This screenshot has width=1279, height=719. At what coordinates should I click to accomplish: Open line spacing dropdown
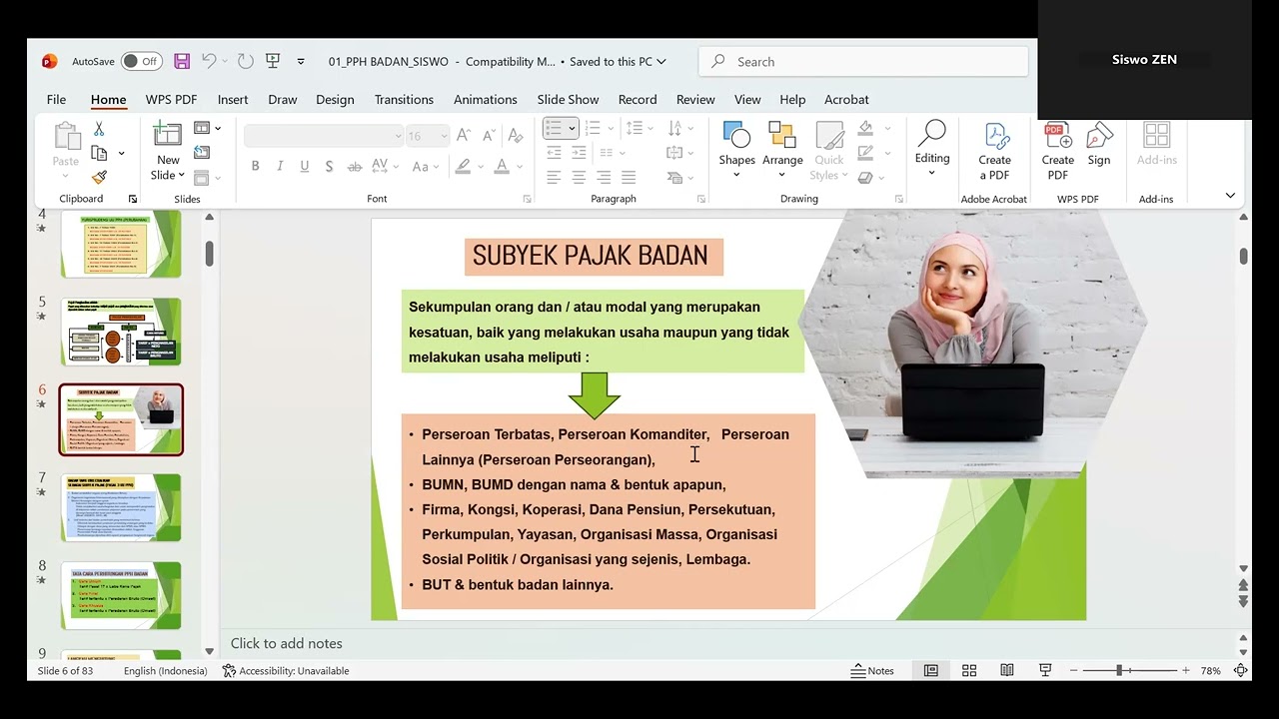point(639,128)
